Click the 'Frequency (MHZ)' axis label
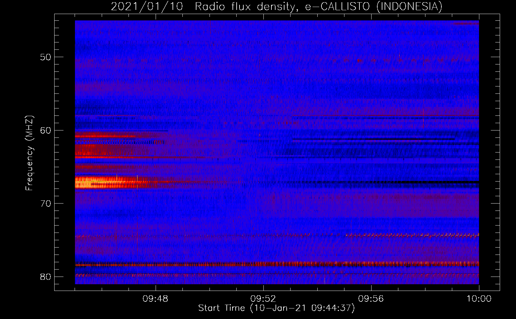The width and height of the screenshot is (516, 319). [29, 153]
